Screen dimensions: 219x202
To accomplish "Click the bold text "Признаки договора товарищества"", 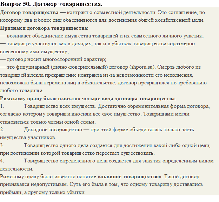I will 44,28.
